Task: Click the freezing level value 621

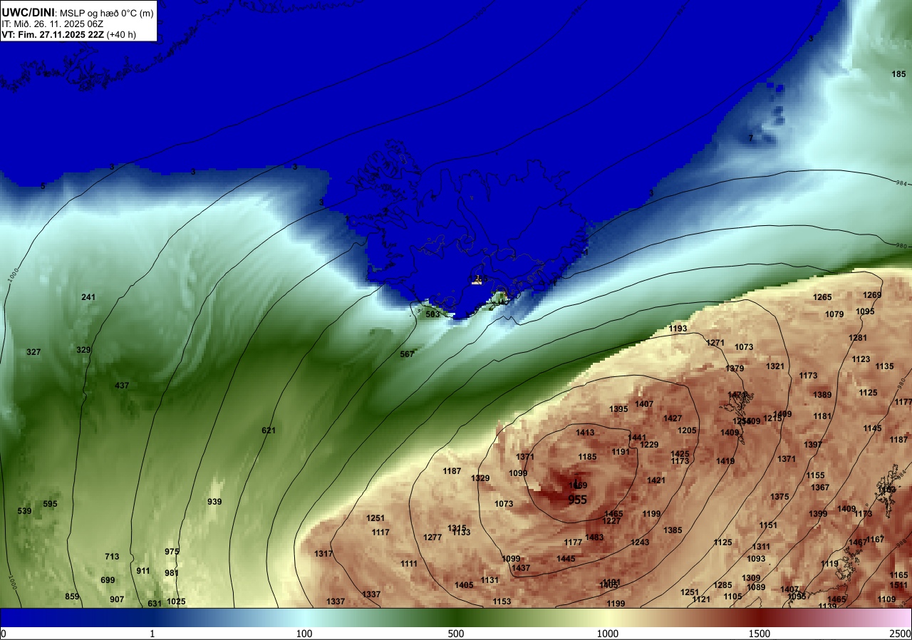Action: [x=269, y=430]
